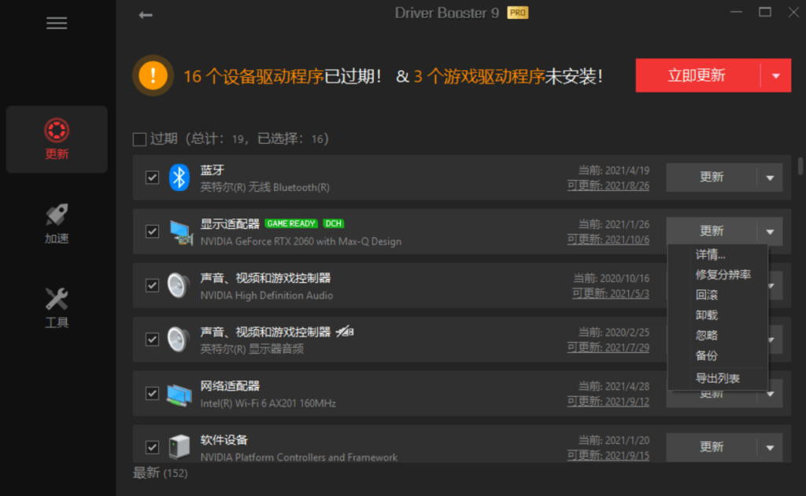Click the red 立即更新 button
The height and width of the screenshot is (496, 806).
[697, 75]
